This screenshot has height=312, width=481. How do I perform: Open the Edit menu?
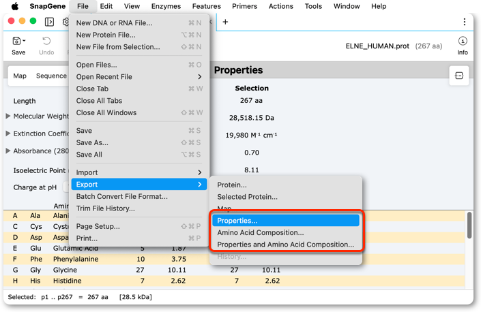[x=106, y=6]
